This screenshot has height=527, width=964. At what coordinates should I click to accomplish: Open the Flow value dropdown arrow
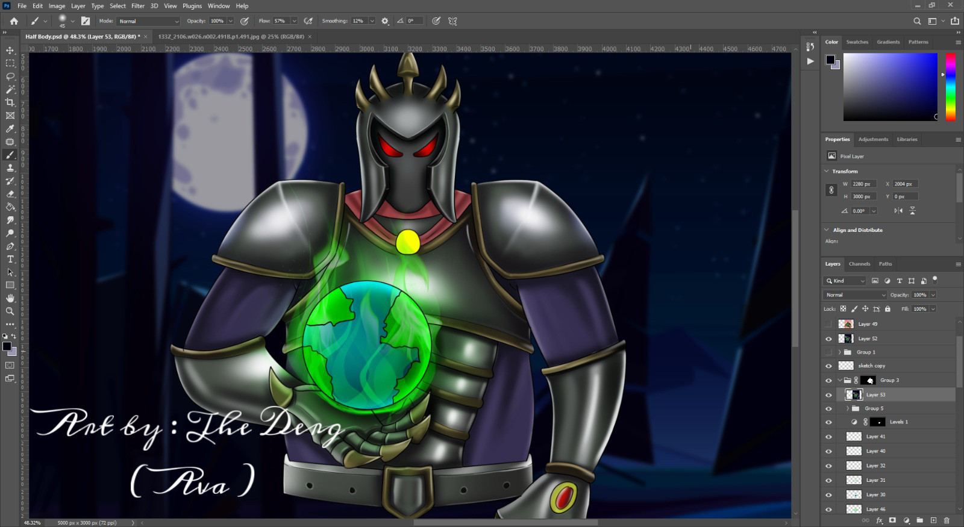(x=294, y=21)
